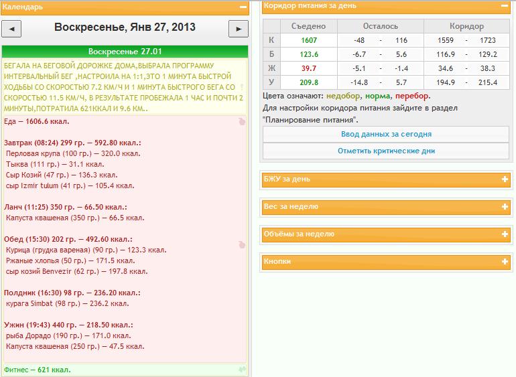Screen dimensions: 516x377
Task: Click the faint dumbbell icon beside Фитнес row
Action: point(242,370)
